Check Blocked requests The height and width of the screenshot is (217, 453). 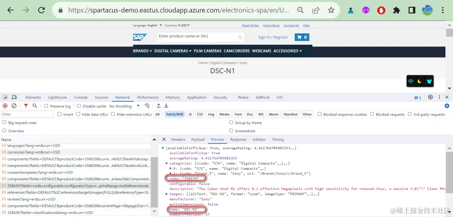372,114
